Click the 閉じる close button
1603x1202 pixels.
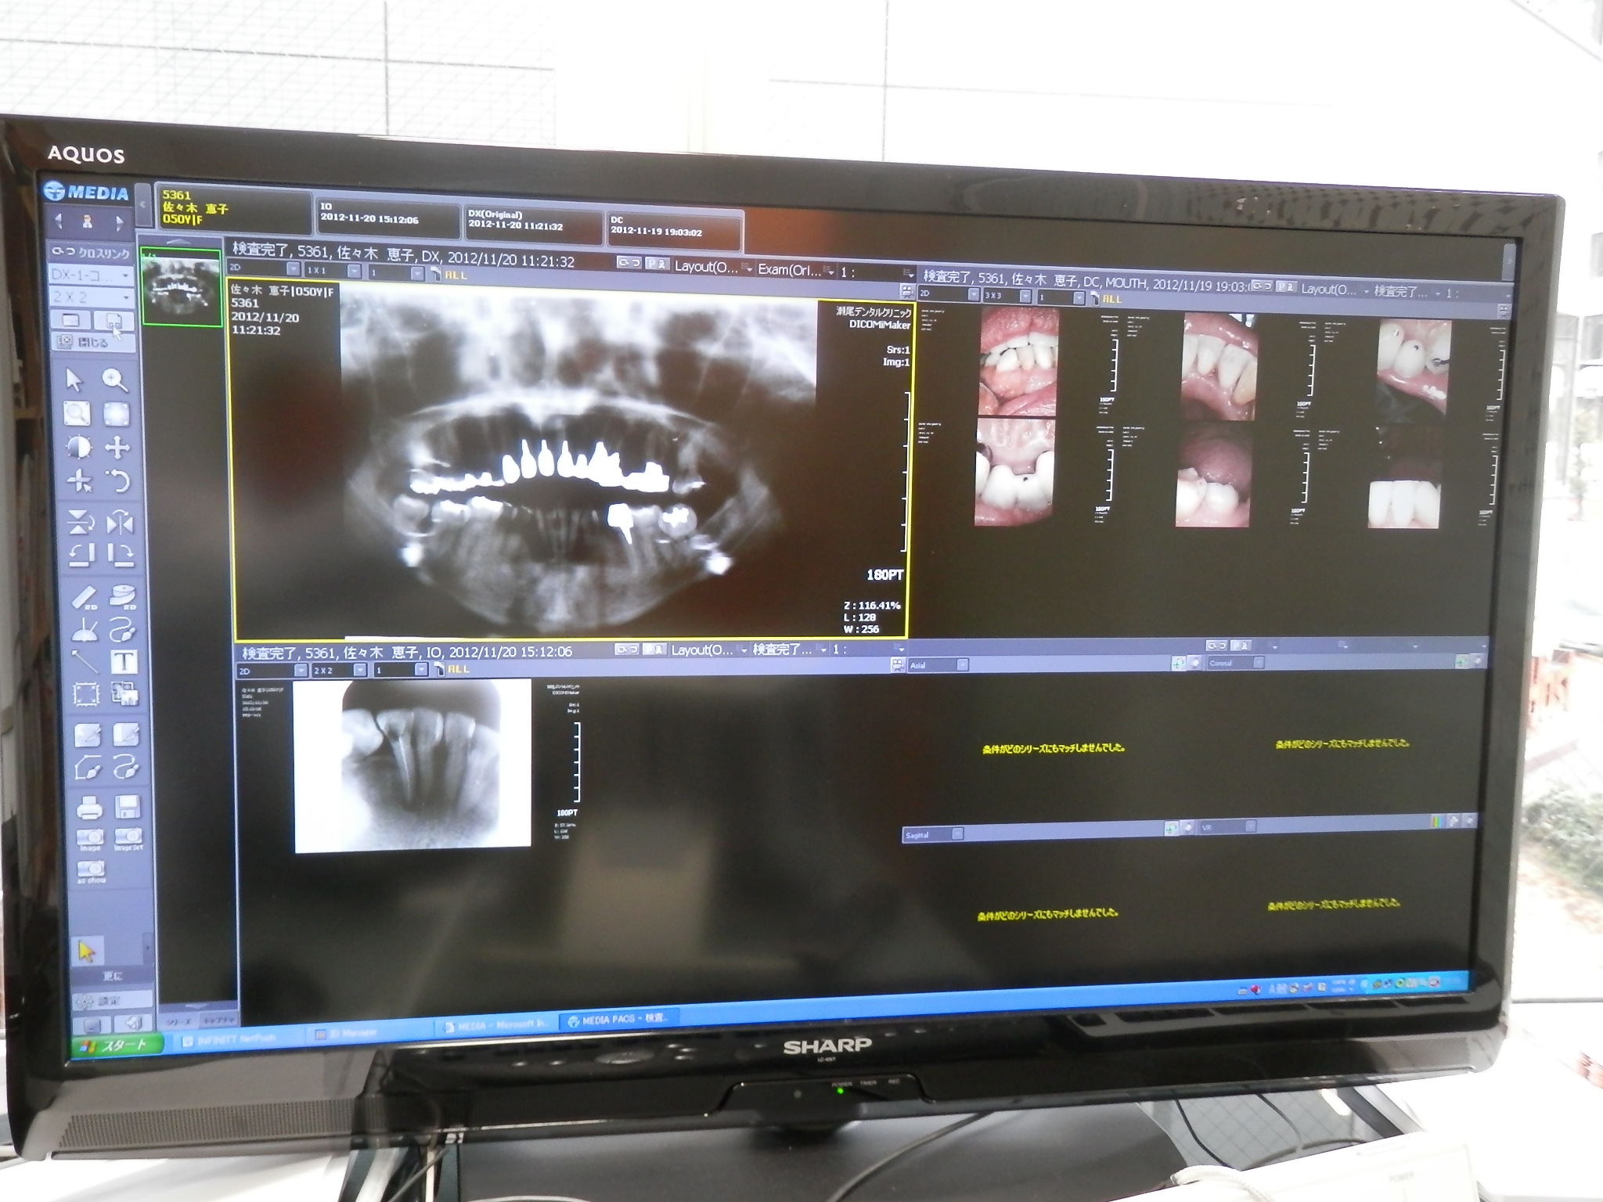(x=94, y=342)
